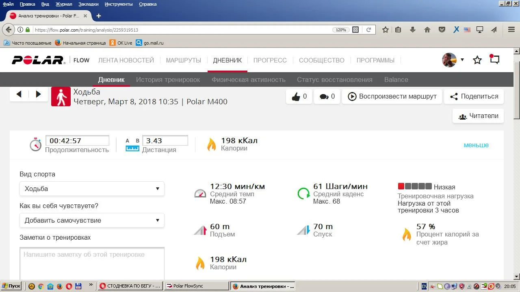Click the Windows Пуск start button
Screen dimensions: 520x292
click(11, 286)
